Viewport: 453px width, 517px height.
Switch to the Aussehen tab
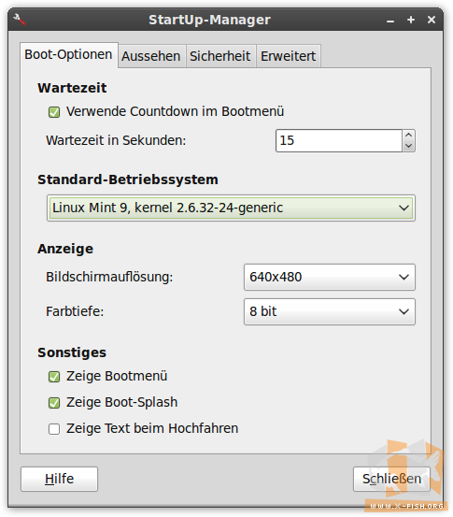click(x=151, y=56)
